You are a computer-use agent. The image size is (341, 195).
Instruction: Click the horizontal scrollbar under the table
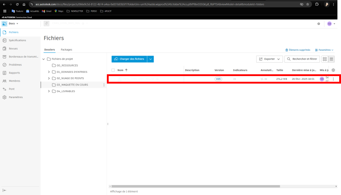click(x=196, y=186)
